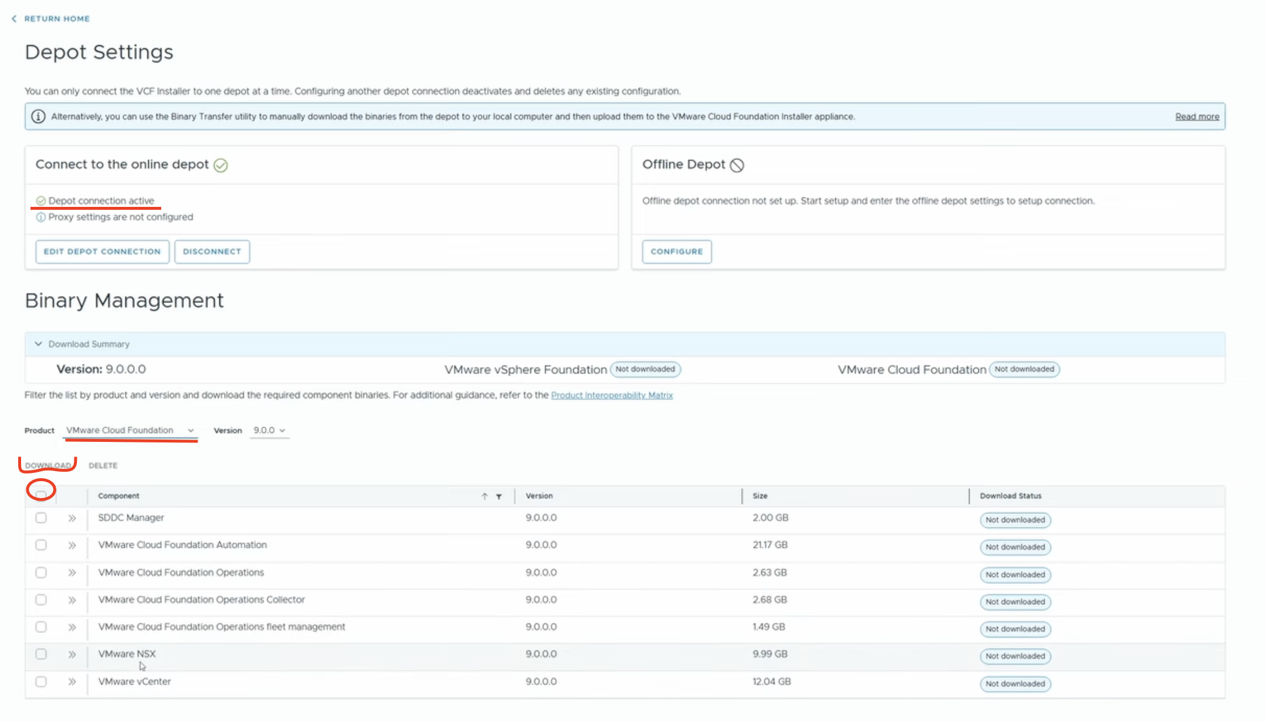Click Disconnect for the online depot
The image size is (1265, 722).
[x=212, y=251]
